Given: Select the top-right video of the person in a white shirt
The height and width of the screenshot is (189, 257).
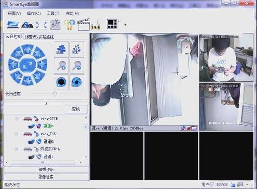Looking at the screenshot, I should coord(226,58).
